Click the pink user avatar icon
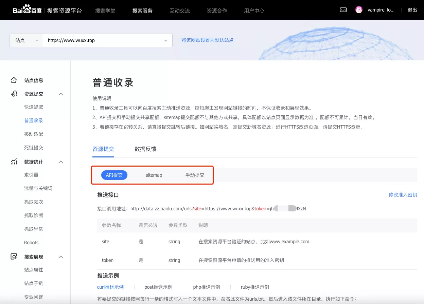Screen dimensions: 424x304 (x=359, y=10)
